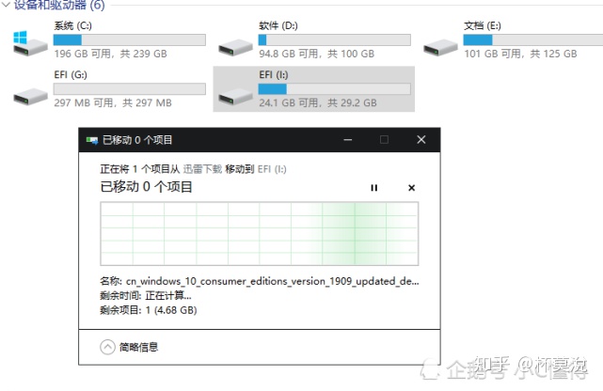
Task: Click the 文档 (E:) drive usage bar
Action: click(x=539, y=39)
